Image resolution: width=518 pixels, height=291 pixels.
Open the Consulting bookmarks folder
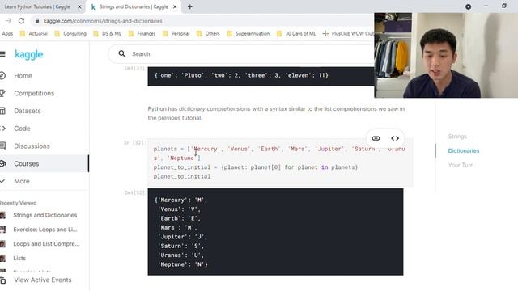[70, 34]
